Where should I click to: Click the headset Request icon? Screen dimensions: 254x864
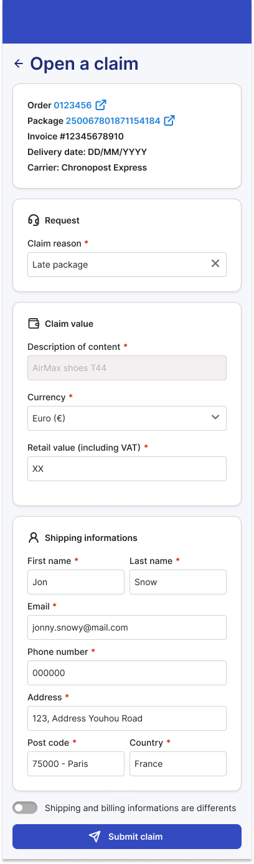pos(34,220)
